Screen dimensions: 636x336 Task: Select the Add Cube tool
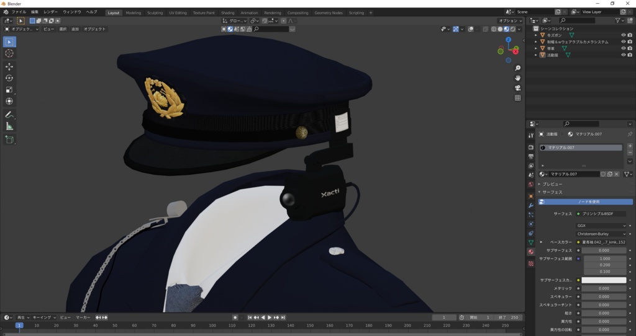point(9,139)
